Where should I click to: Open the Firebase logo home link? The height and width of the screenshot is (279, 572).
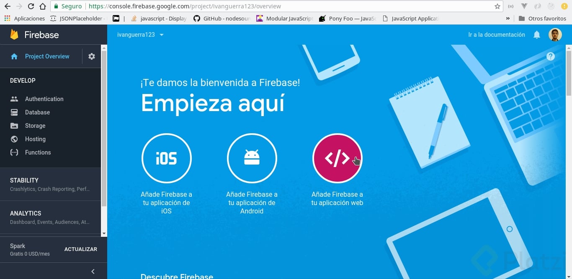pos(34,35)
